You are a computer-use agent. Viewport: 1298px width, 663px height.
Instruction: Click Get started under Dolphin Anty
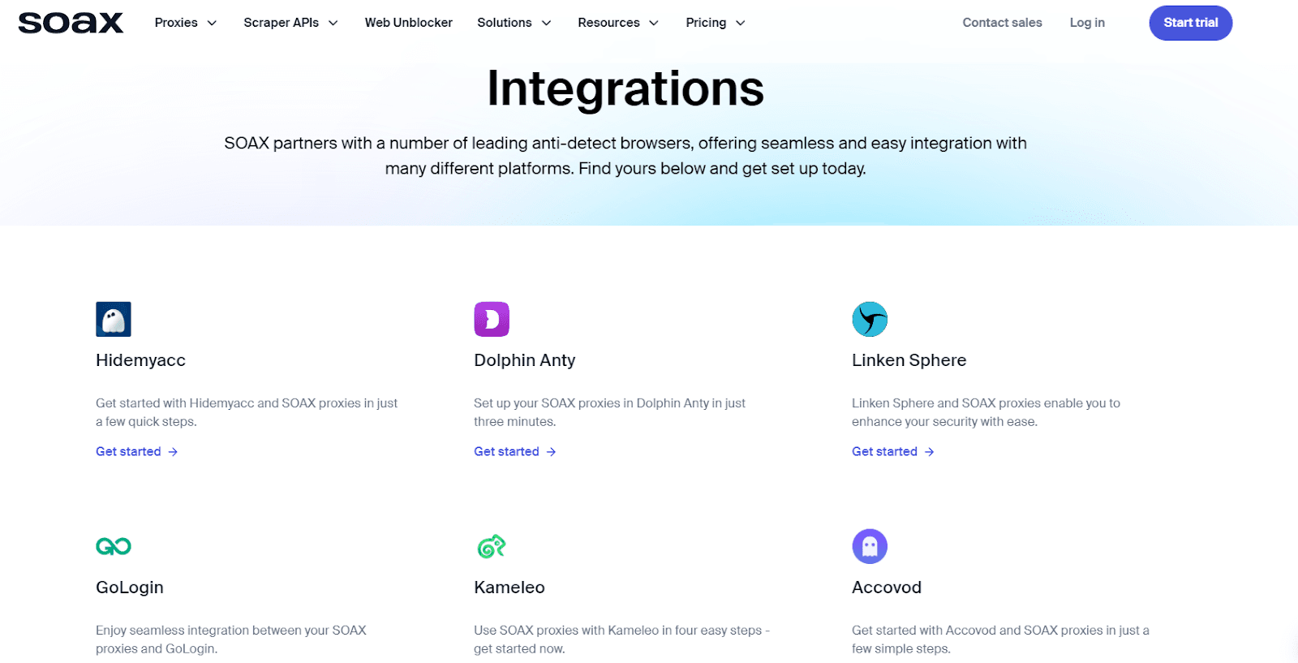point(506,452)
